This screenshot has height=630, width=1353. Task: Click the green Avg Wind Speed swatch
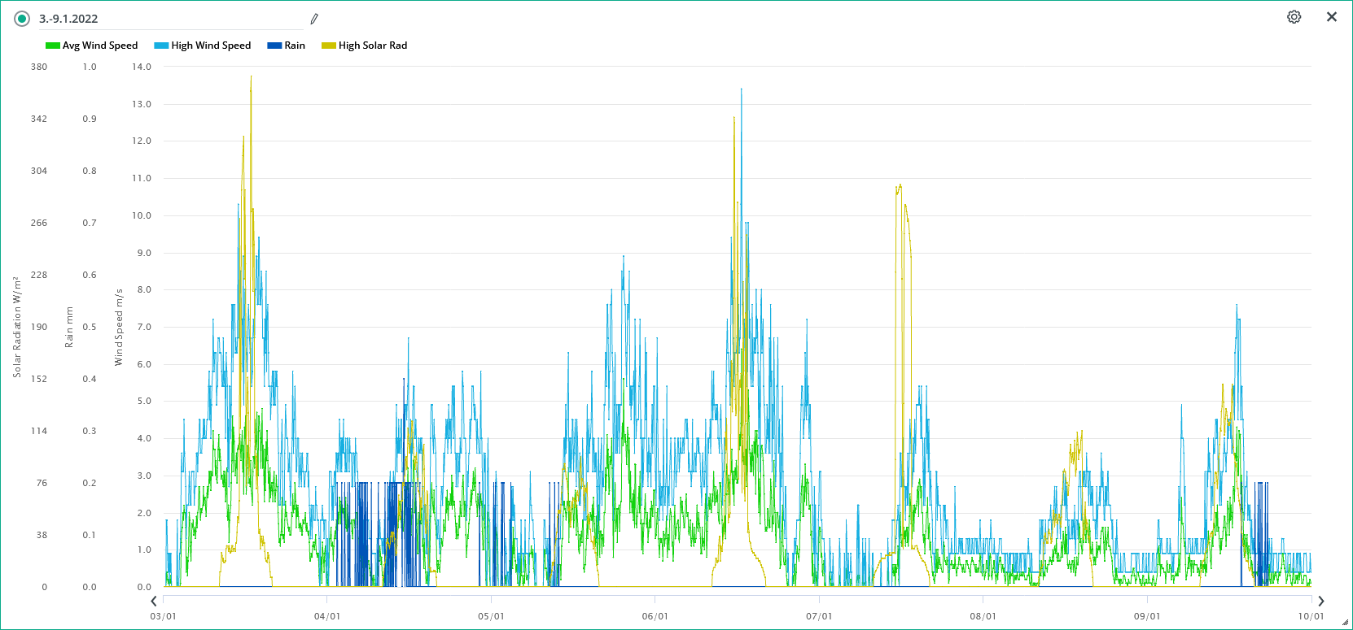pos(53,46)
